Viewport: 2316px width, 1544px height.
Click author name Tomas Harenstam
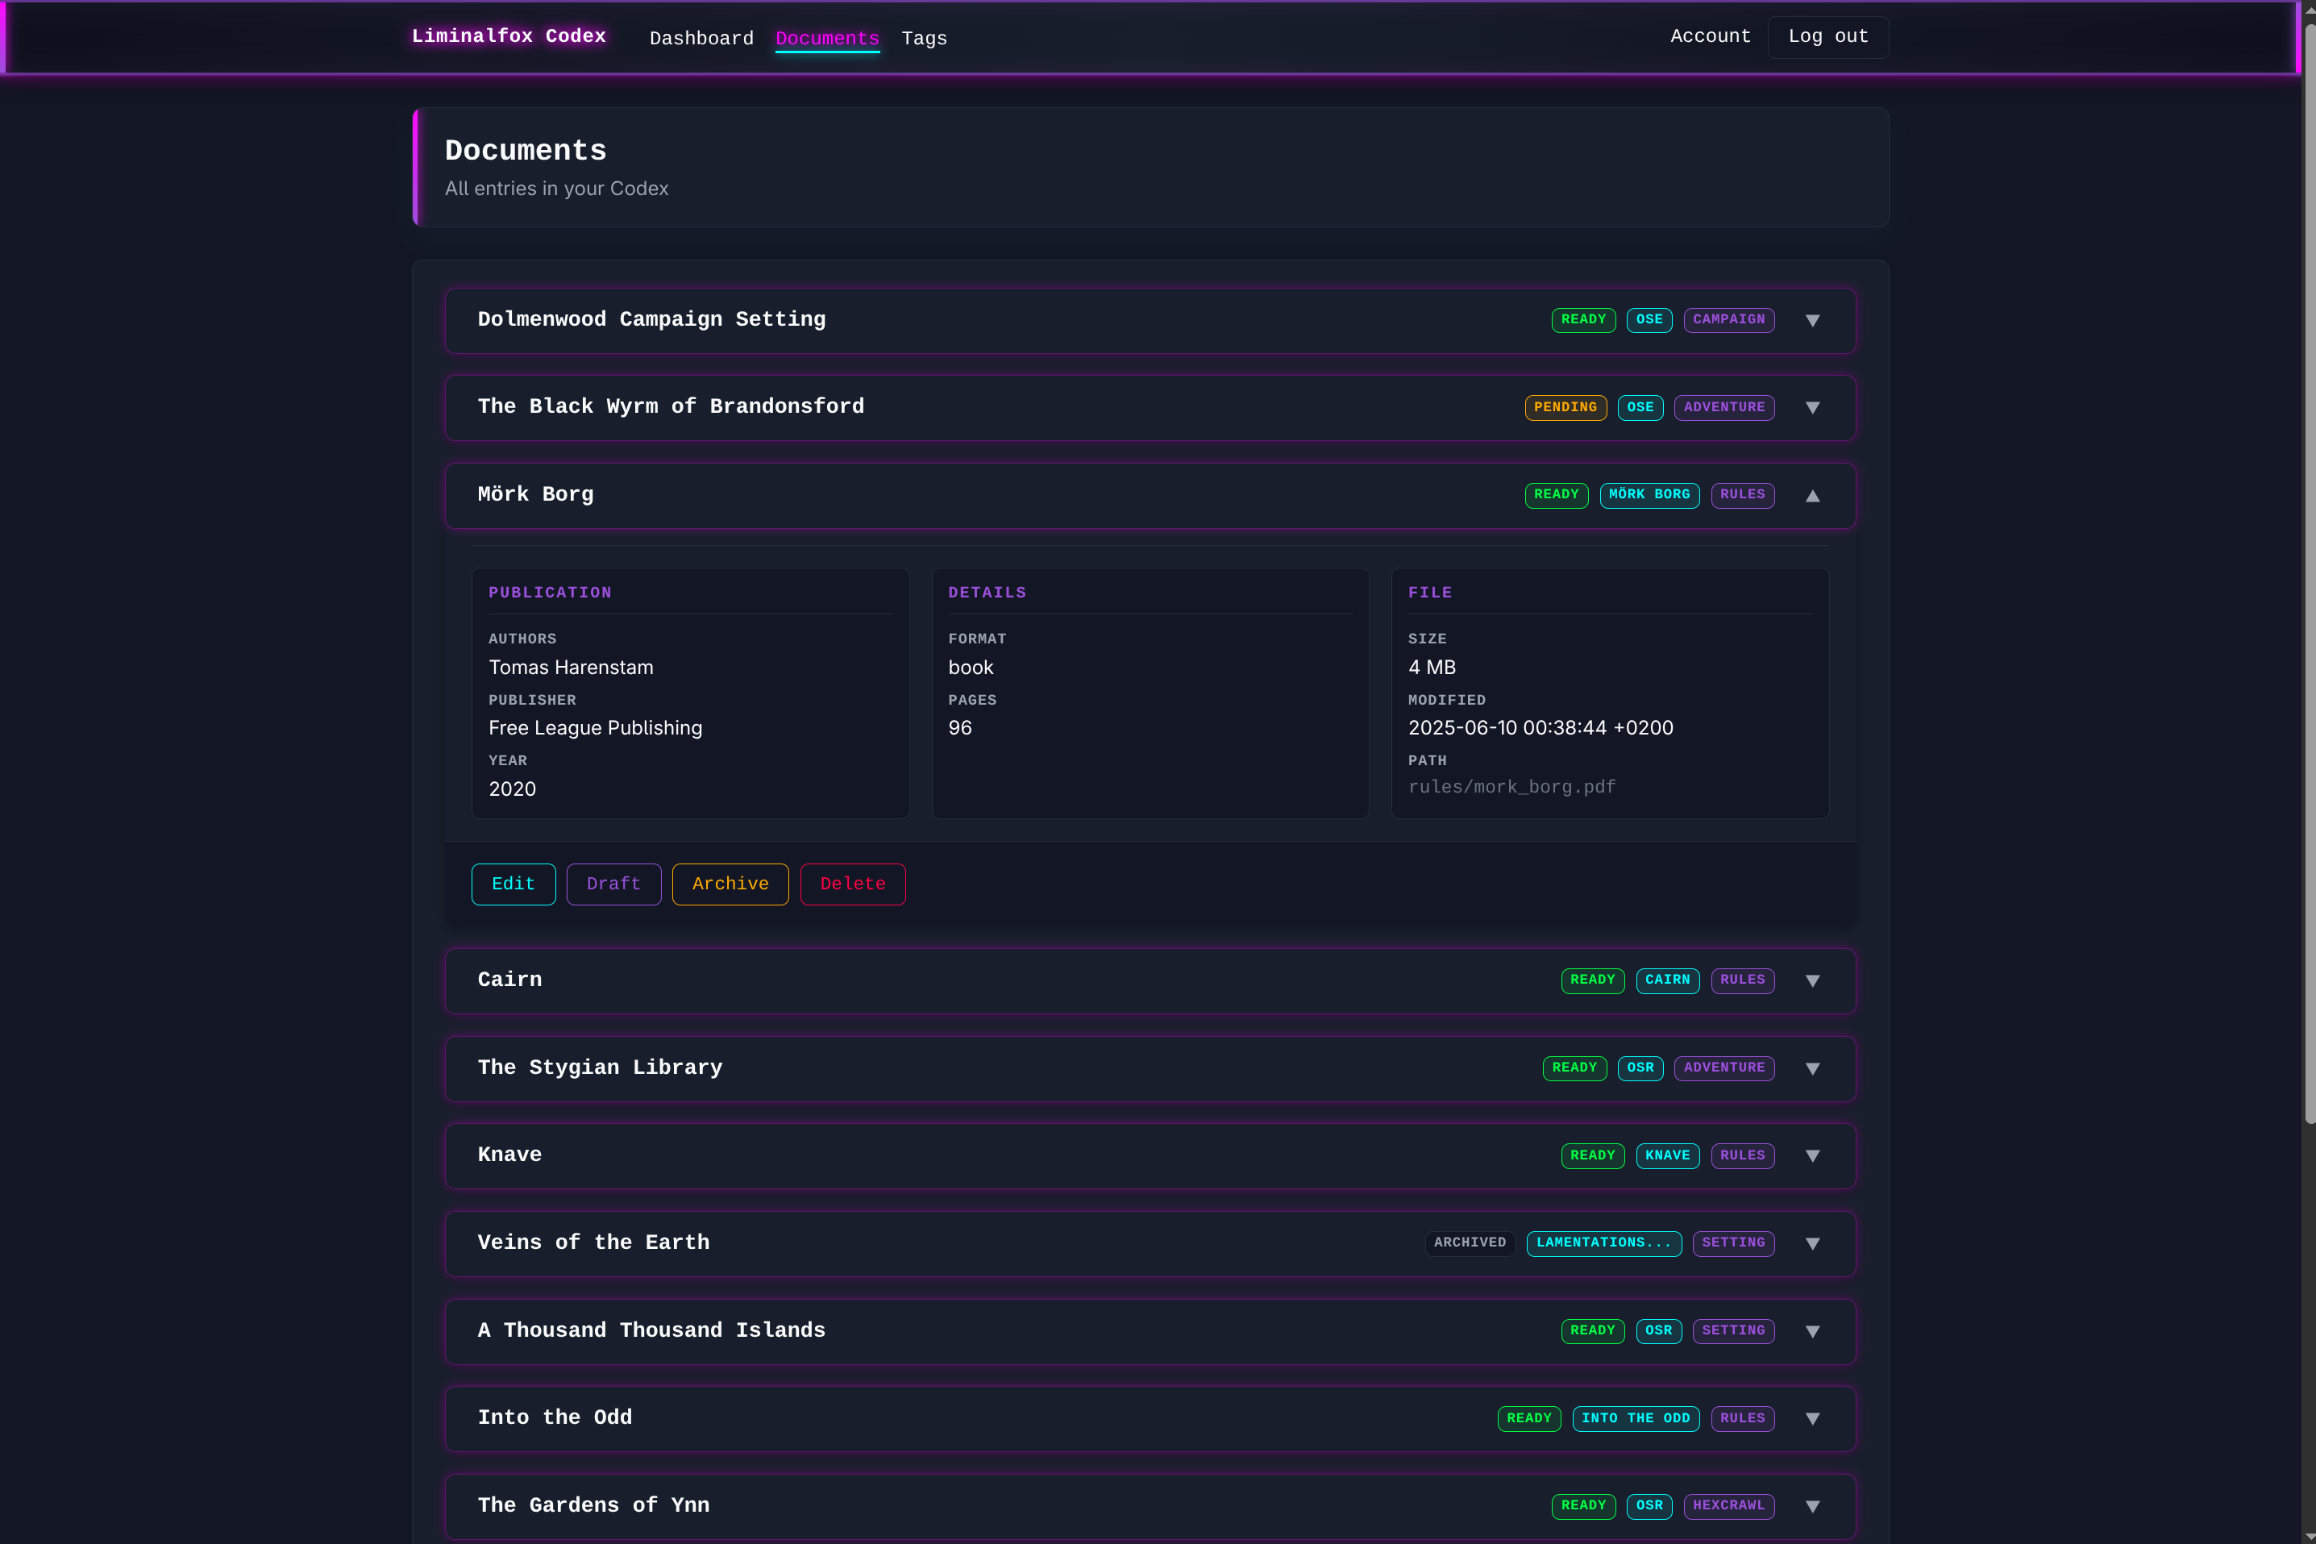tap(570, 668)
